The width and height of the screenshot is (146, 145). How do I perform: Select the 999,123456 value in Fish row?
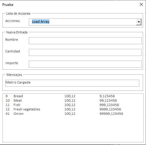(109, 105)
